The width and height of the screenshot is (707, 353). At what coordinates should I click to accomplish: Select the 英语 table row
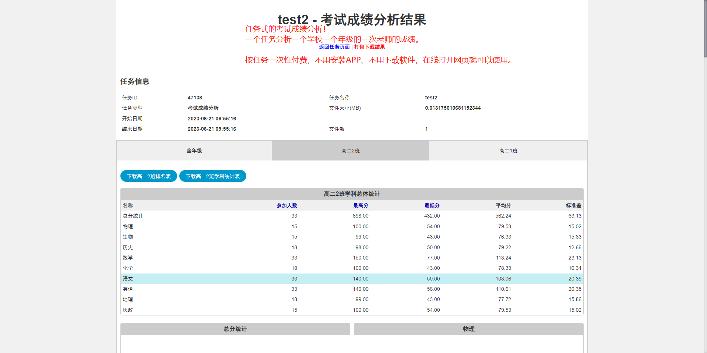[x=352, y=289]
